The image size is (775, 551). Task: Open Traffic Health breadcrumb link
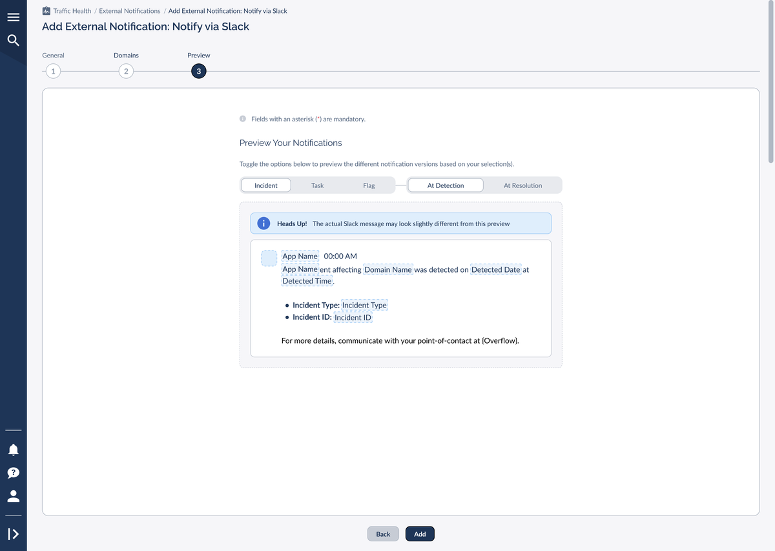tap(72, 11)
